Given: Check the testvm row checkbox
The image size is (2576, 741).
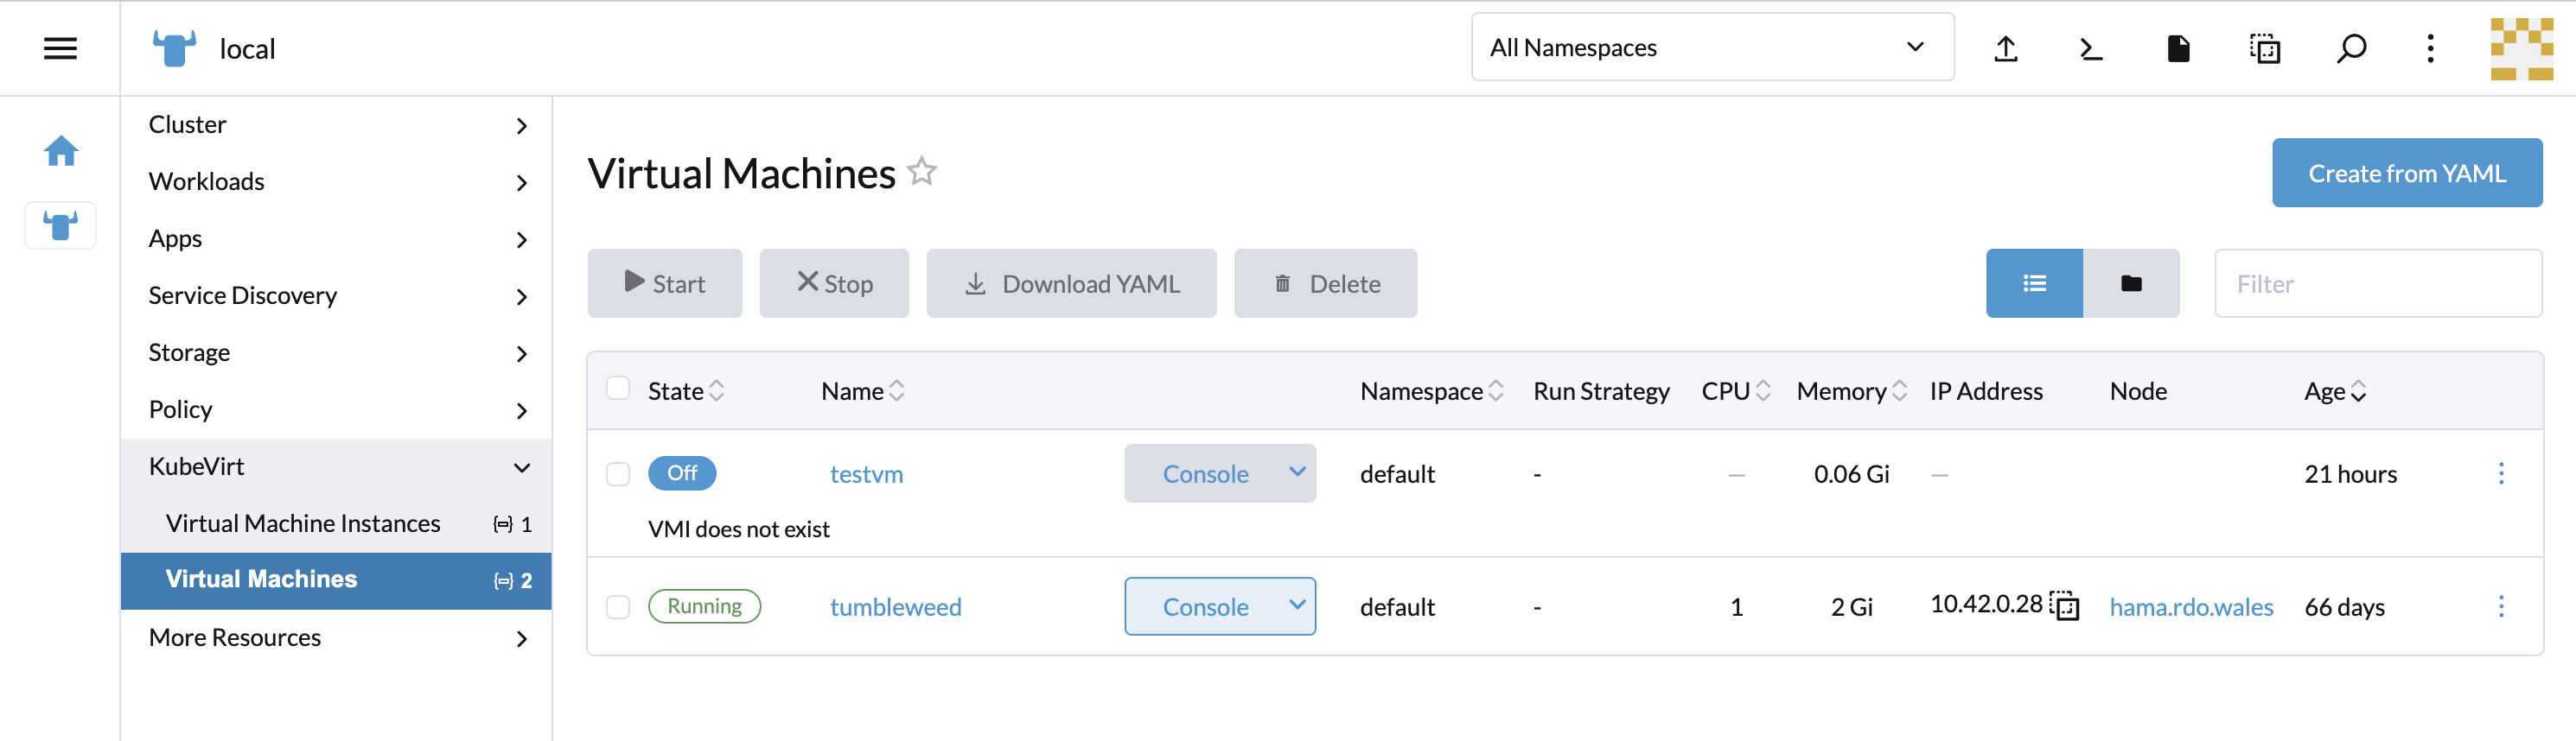Looking at the screenshot, I should coord(618,473).
